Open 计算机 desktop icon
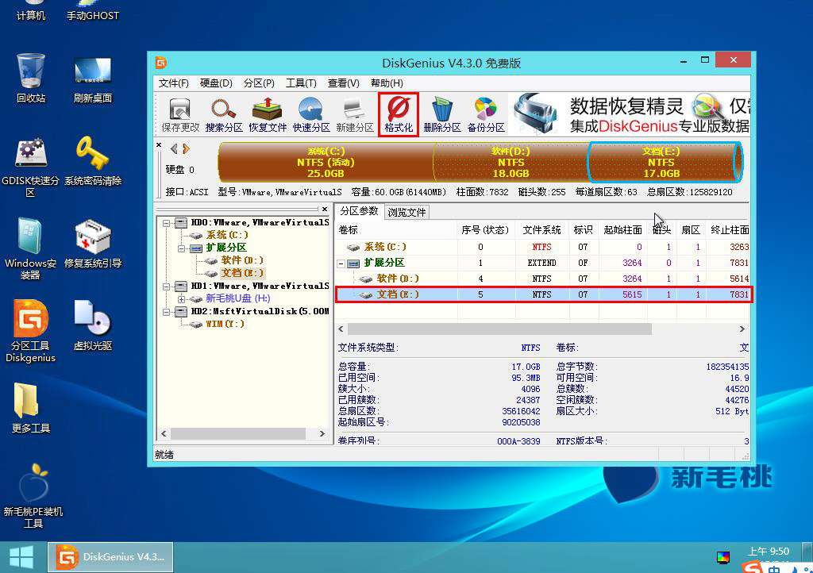The width and height of the screenshot is (813, 573). (31, 10)
